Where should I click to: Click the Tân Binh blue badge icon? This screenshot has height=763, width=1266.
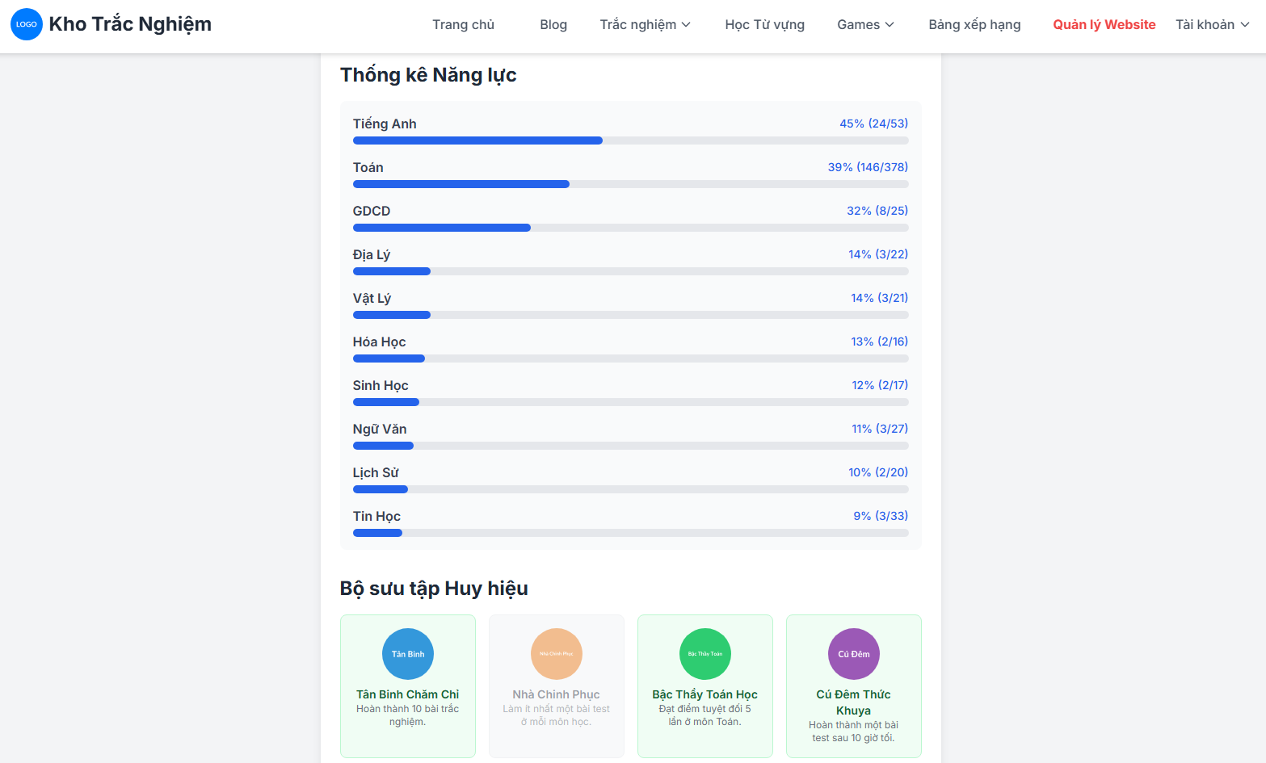click(x=408, y=654)
